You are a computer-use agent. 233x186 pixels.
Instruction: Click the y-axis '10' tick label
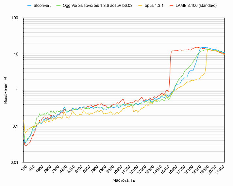[x=16, y=54]
